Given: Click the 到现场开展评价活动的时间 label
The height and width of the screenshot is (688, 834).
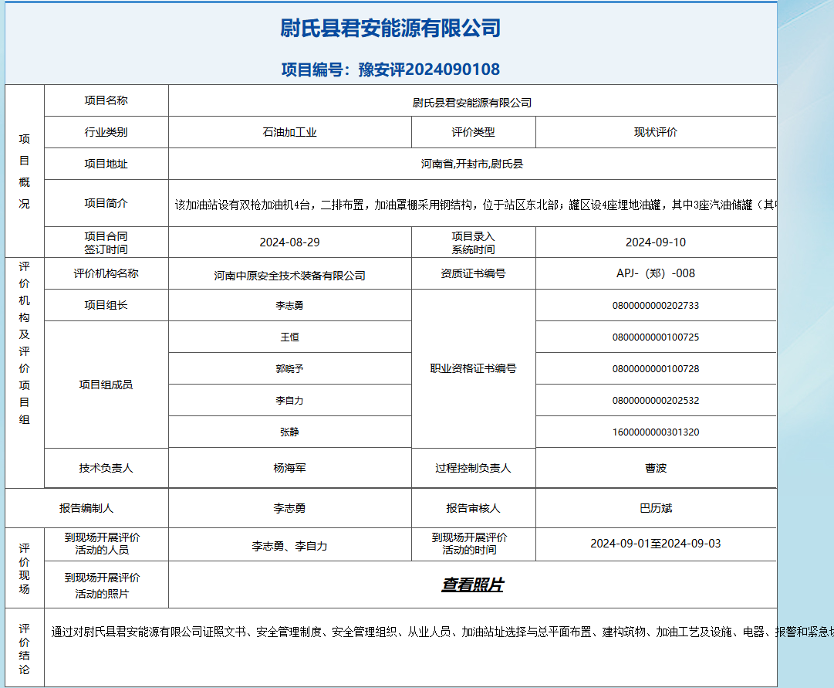Looking at the screenshot, I should [470, 544].
